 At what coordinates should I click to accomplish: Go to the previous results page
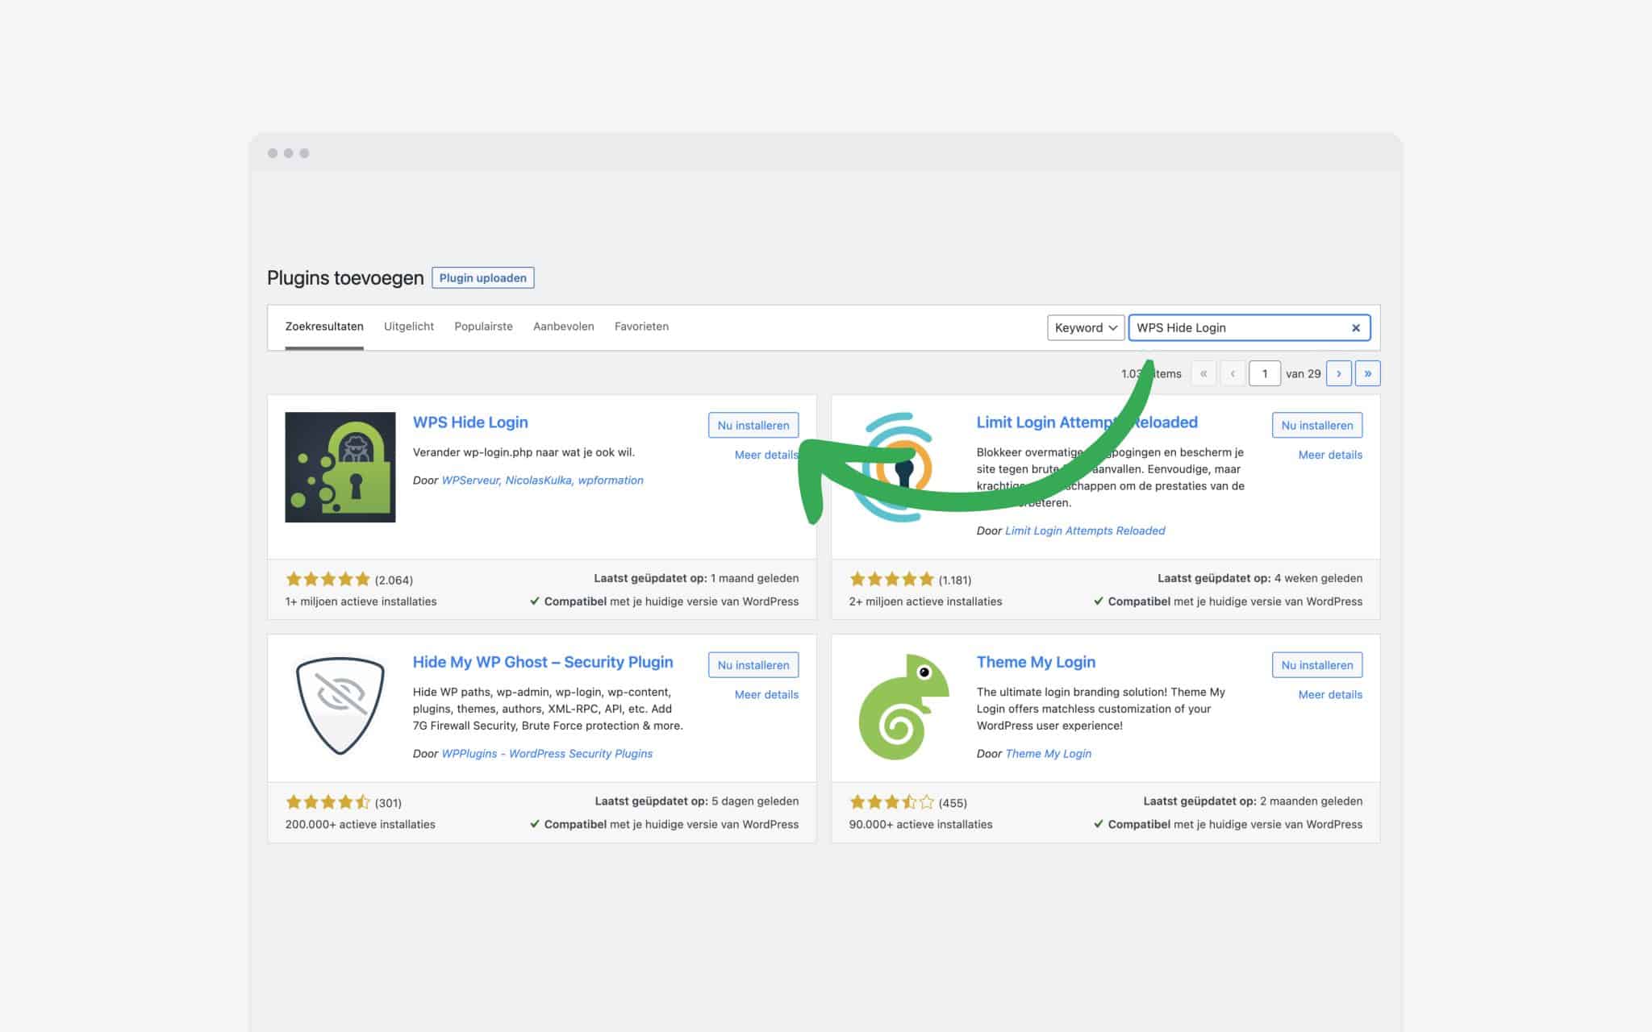click(1233, 373)
